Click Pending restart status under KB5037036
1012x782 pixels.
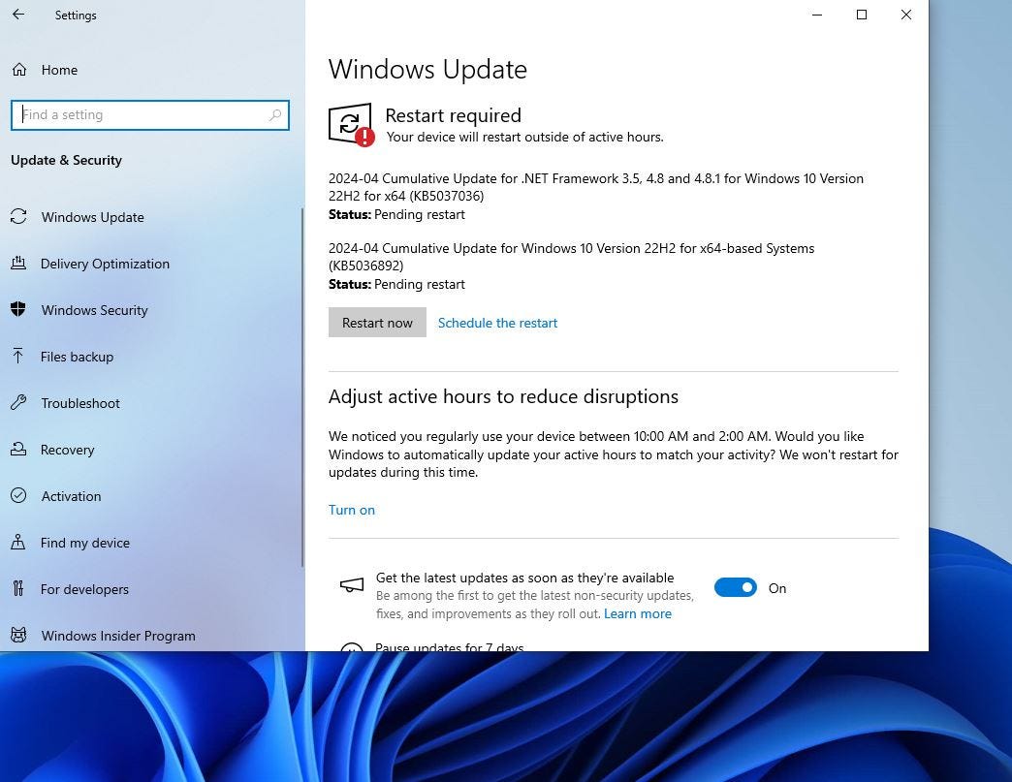tap(420, 214)
